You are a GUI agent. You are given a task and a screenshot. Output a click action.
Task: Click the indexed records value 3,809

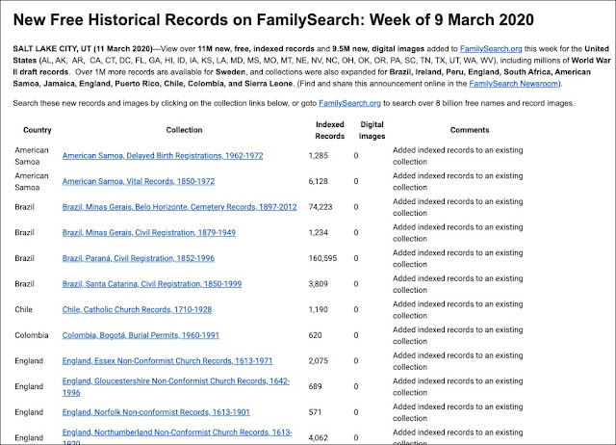click(319, 284)
